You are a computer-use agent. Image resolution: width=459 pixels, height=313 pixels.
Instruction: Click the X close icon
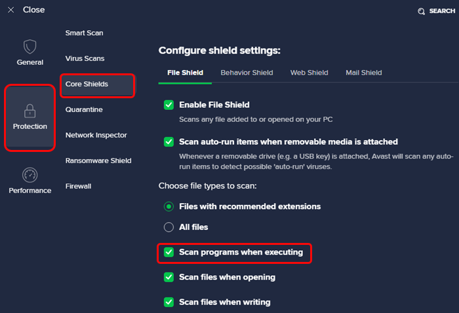pos(11,10)
